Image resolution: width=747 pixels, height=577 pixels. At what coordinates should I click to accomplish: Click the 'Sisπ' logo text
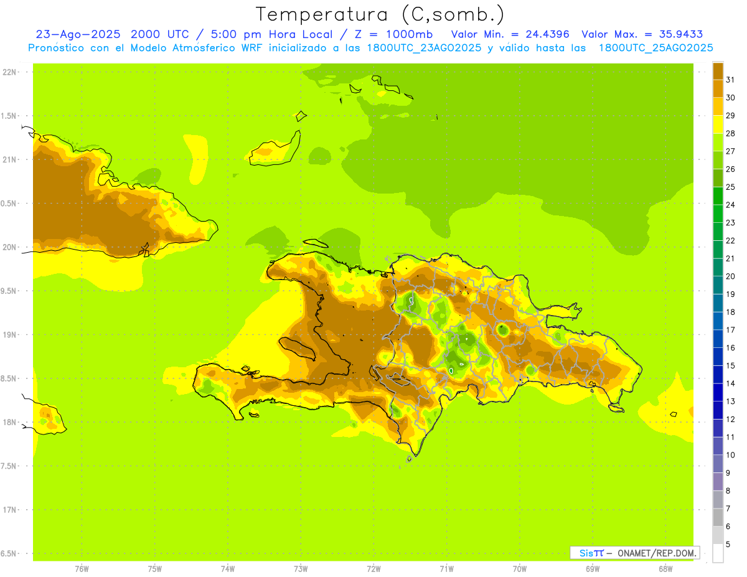click(x=591, y=553)
